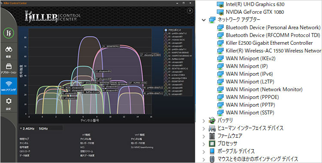This screenshot has height=163, width=322.
Task: Click the MCS label under HT section
Action: pyautogui.click(x=82, y=148)
